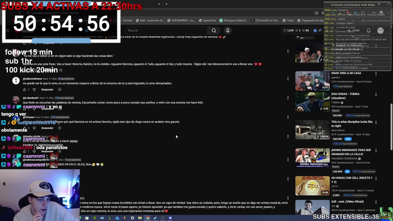The height and width of the screenshot is (221, 393).
Task: Open options menu for @Andre-y5v9e comment
Action: point(288,136)
